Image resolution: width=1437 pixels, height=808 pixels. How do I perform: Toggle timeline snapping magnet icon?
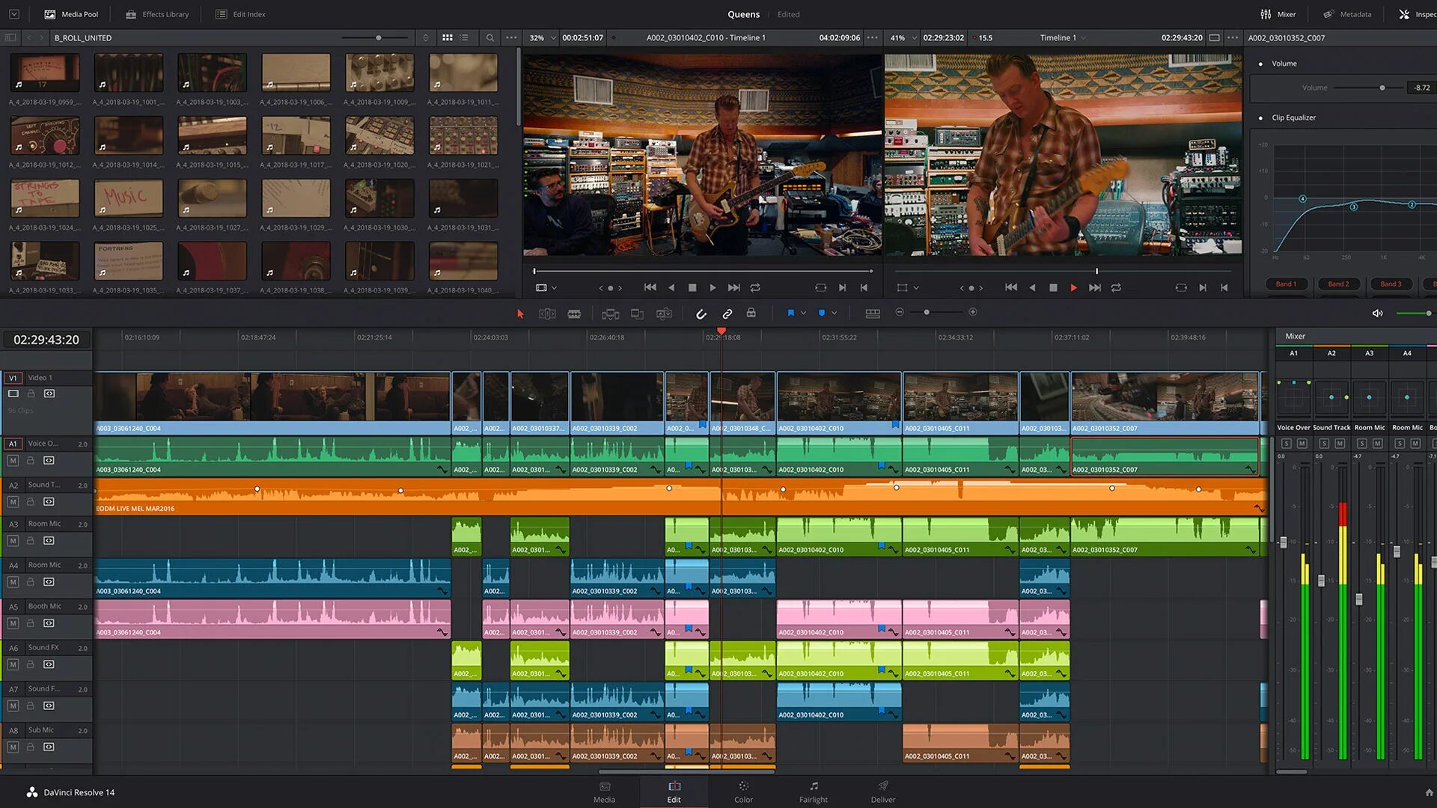[x=701, y=313]
